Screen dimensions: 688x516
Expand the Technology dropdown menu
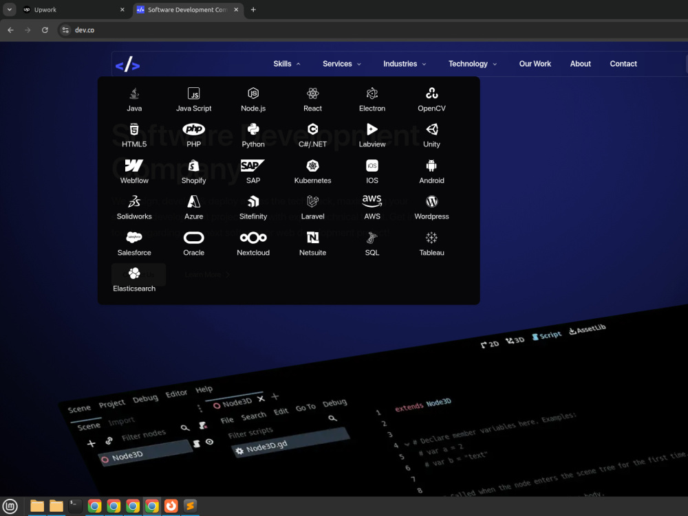pos(473,64)
